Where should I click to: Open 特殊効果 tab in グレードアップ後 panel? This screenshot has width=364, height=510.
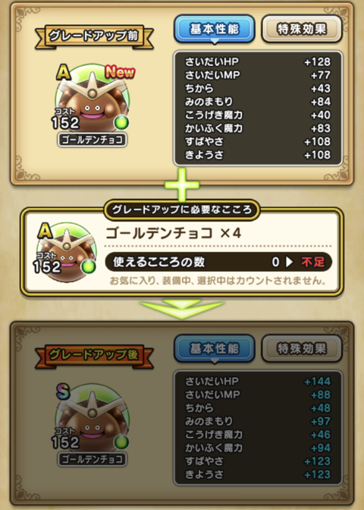[x=302, y=348]
